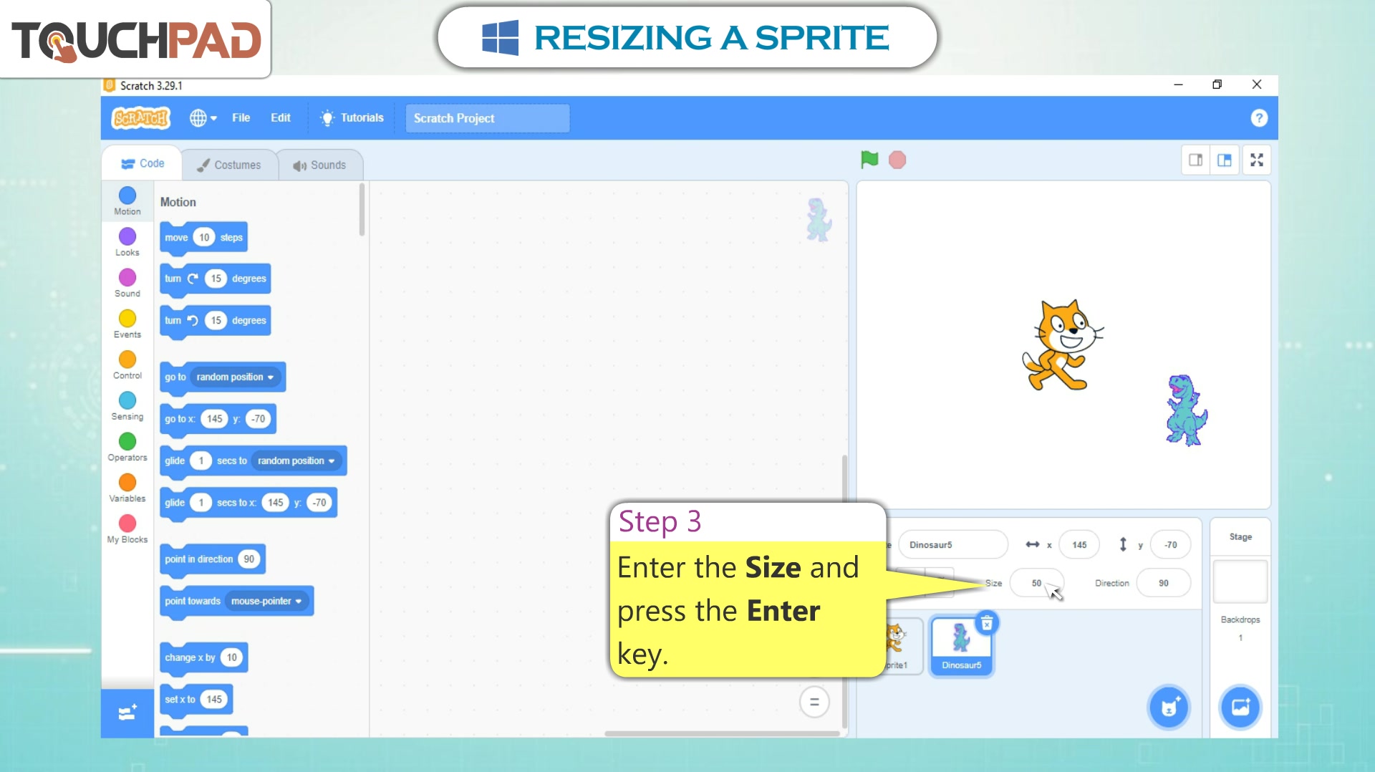This screenshot has width=1375, height=772.
Task: Select the Sound block category
Action: [127, 283]
